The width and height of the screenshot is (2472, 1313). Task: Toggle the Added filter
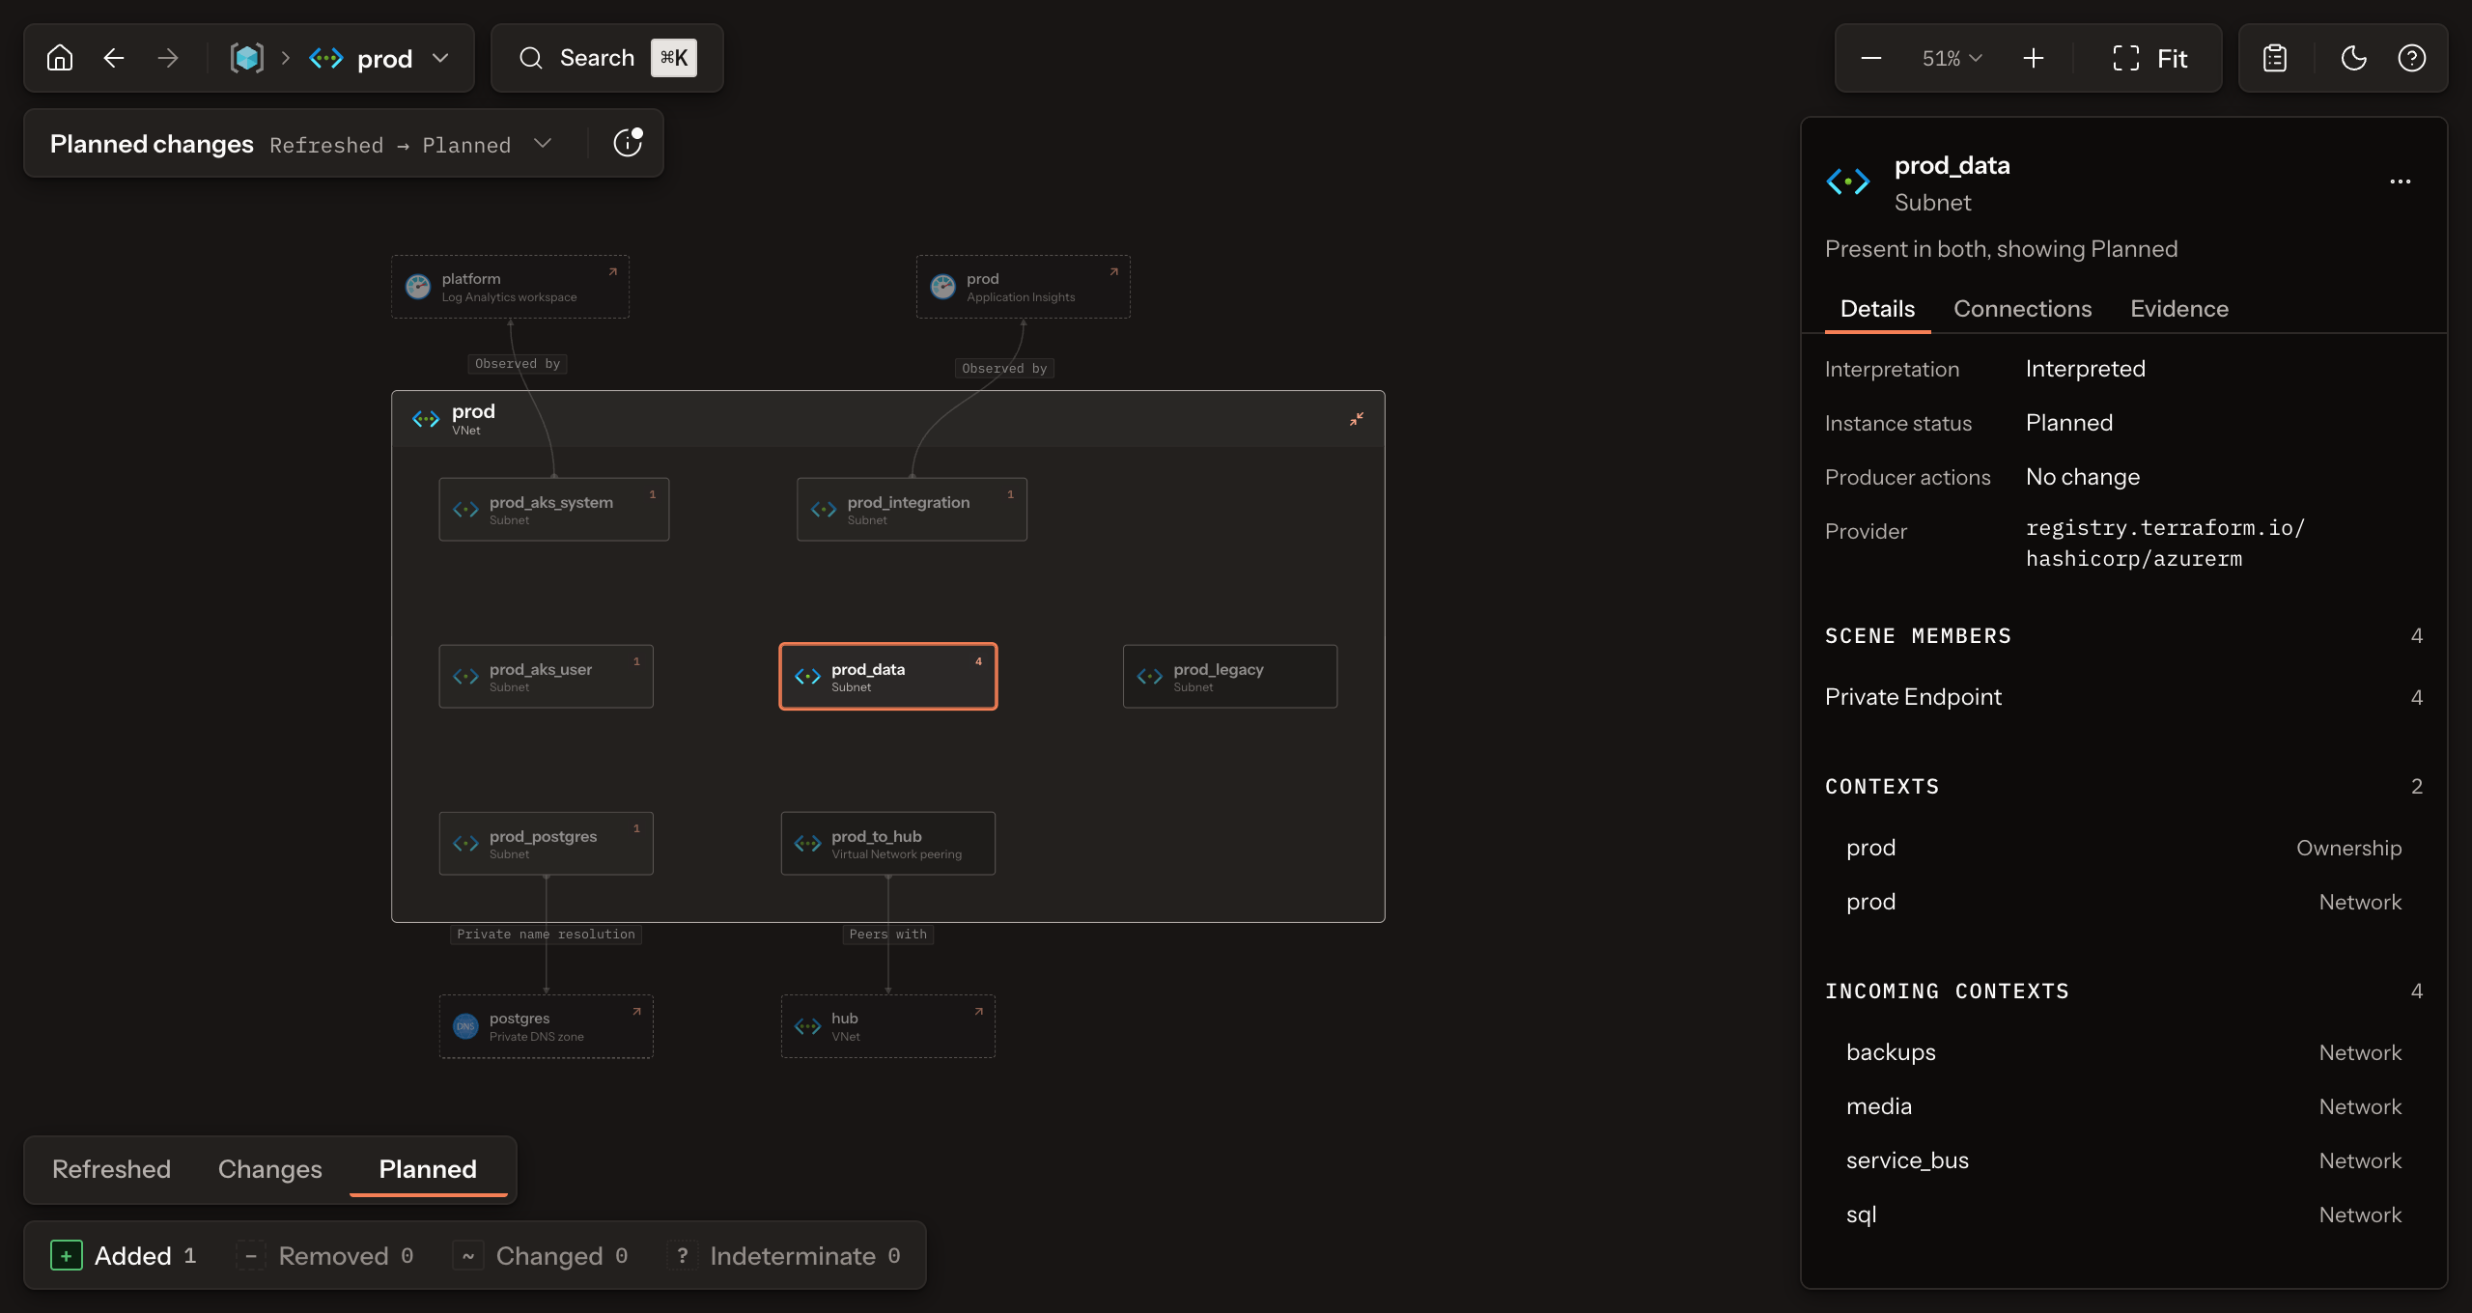(124, 1255)
